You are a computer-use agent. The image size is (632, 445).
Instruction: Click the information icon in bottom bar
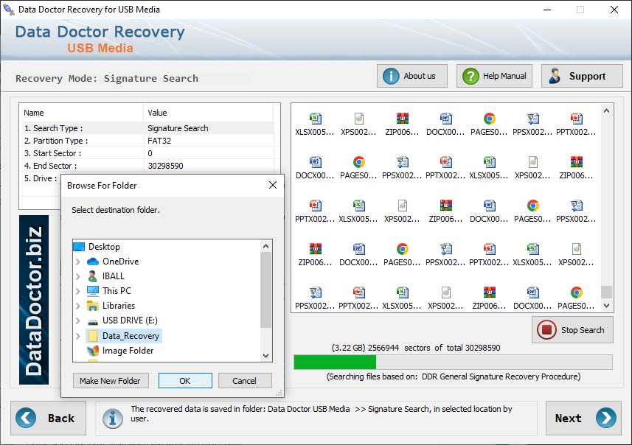click(112, 418)
